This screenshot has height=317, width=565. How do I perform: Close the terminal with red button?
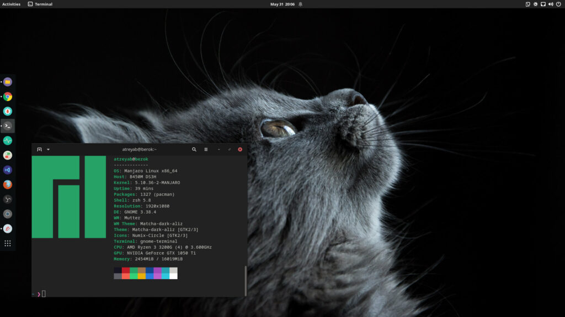[x=240, y=150]
